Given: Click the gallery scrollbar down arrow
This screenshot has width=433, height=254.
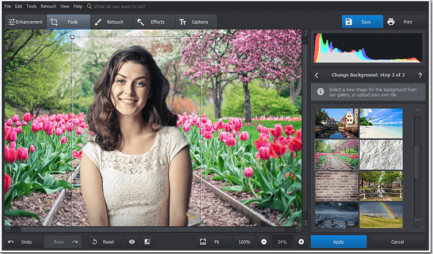Looking at the screenshot, I should [x=417, y=222].
